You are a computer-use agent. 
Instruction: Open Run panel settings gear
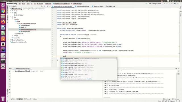[176, 69]
